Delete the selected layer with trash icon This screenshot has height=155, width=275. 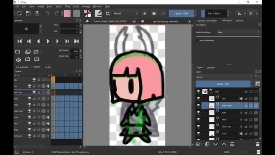tap(257, 144)
